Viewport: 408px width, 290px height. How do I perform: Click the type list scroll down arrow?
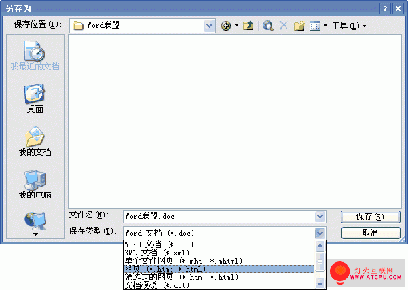[320, 283]
